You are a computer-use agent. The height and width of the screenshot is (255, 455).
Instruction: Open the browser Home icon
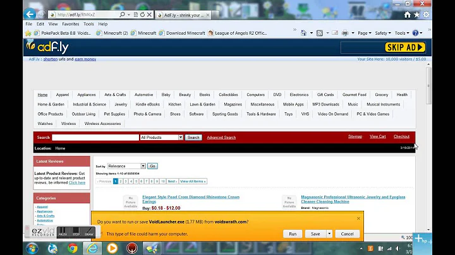(x=408, y=15)
